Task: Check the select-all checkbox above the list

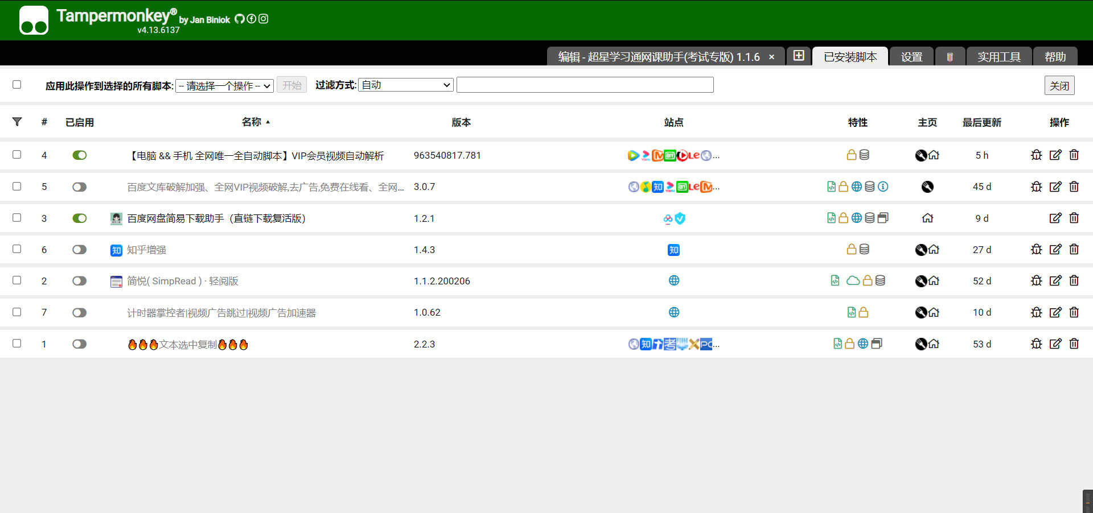Action: point(17,84)
